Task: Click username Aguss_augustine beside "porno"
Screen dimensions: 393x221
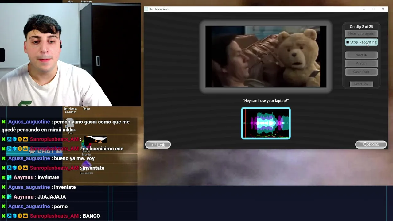Action: [29, 207]
